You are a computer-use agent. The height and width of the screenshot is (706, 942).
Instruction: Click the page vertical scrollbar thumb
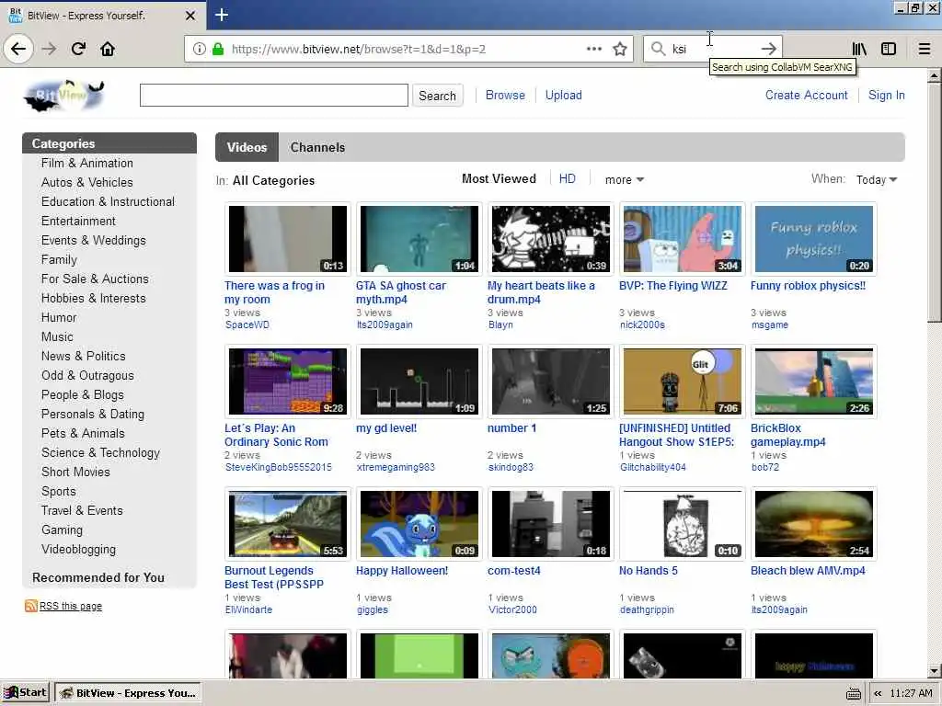coord(934,204)
